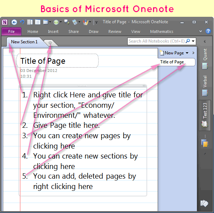Collapse page tabs pane with the right chevron
This screenshot has height=213, width=214.
click(x=193, y=53)
